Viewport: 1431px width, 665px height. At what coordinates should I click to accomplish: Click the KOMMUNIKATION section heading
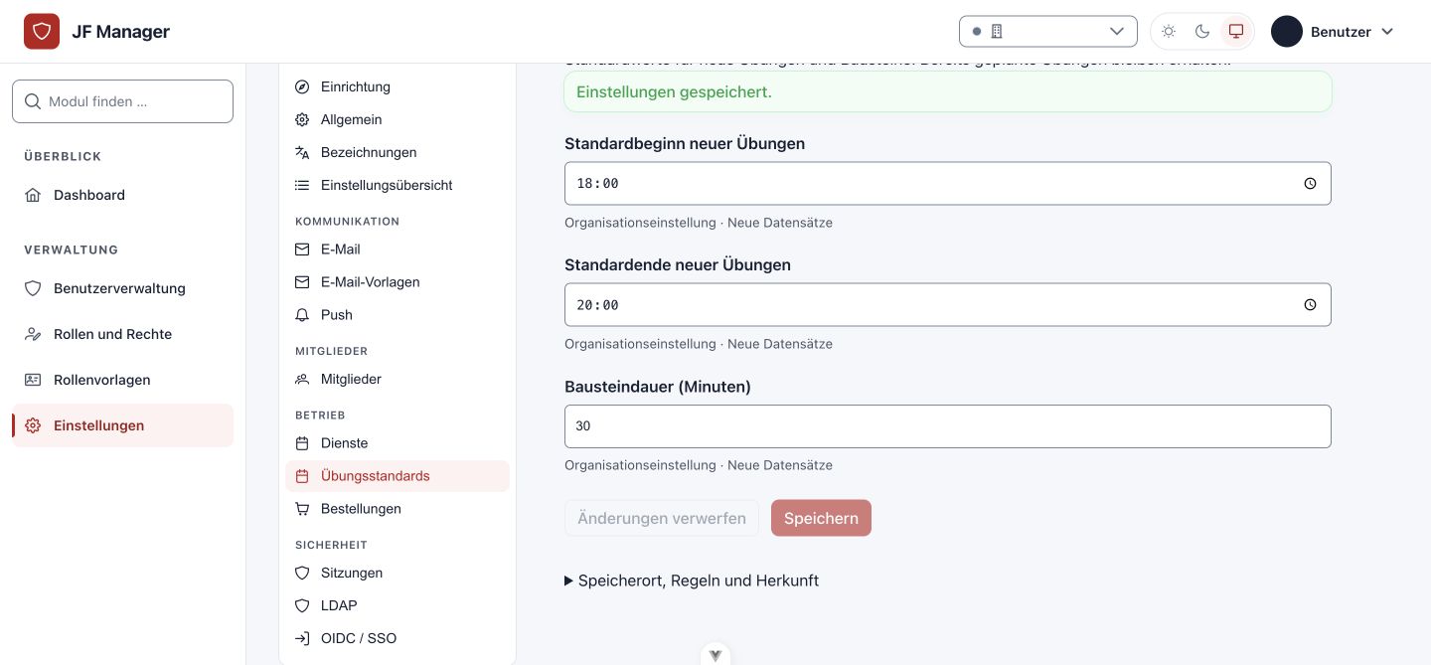347,222
